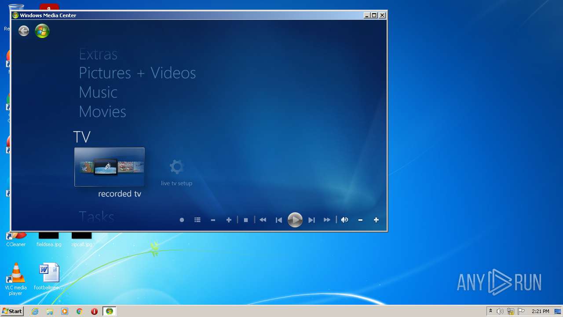Viewport: 563px width, 317px height.
Task: Skip back to previous item
Action: tap(278, 220)
